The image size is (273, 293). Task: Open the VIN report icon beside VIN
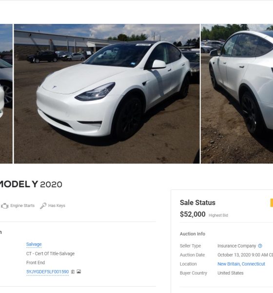click(73, 272)
